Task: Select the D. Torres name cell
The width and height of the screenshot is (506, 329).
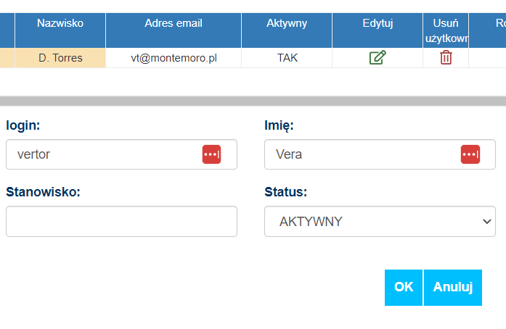Action: pyautogui.click(x=60, y=58)
